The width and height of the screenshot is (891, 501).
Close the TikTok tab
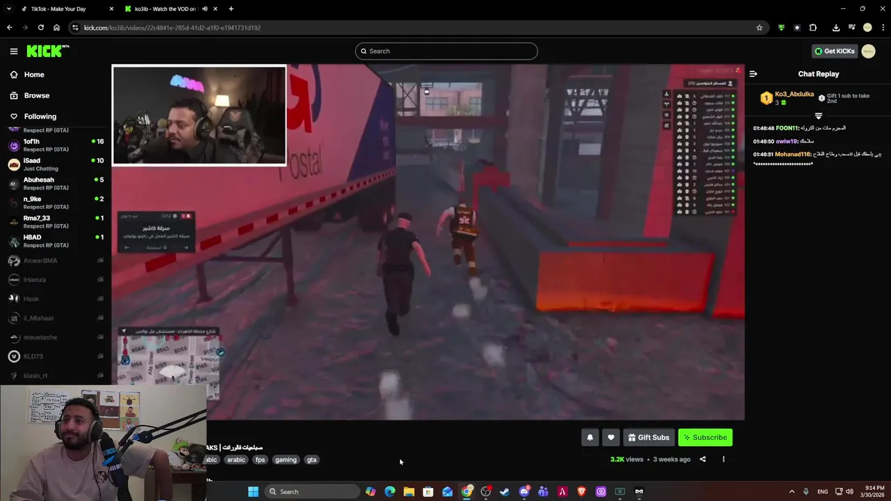tap(111, 9)
